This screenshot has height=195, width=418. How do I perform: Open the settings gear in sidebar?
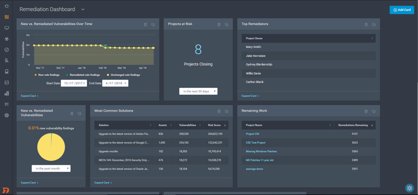pos(6,115)
